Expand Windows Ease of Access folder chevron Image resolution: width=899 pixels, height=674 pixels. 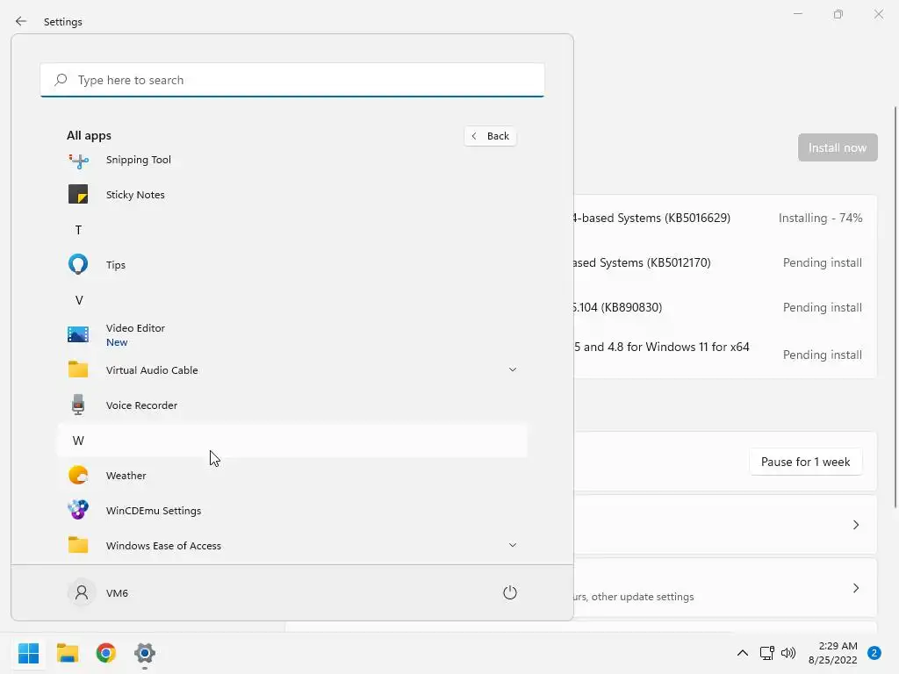[513, 545]
